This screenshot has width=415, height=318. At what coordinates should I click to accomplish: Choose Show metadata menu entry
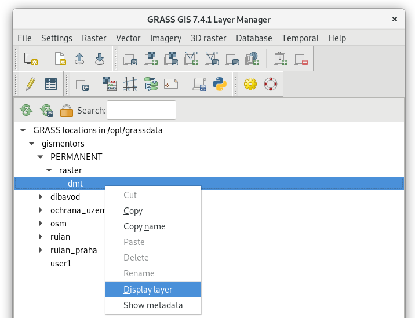(x=153, y=305)
